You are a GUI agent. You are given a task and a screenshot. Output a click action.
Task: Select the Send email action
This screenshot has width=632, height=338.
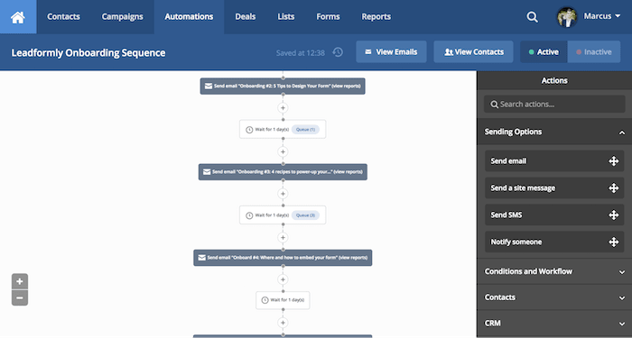click(554, 161)
